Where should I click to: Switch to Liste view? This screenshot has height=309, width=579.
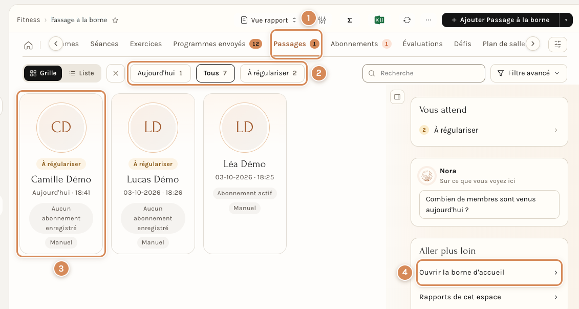pos(81,73)
